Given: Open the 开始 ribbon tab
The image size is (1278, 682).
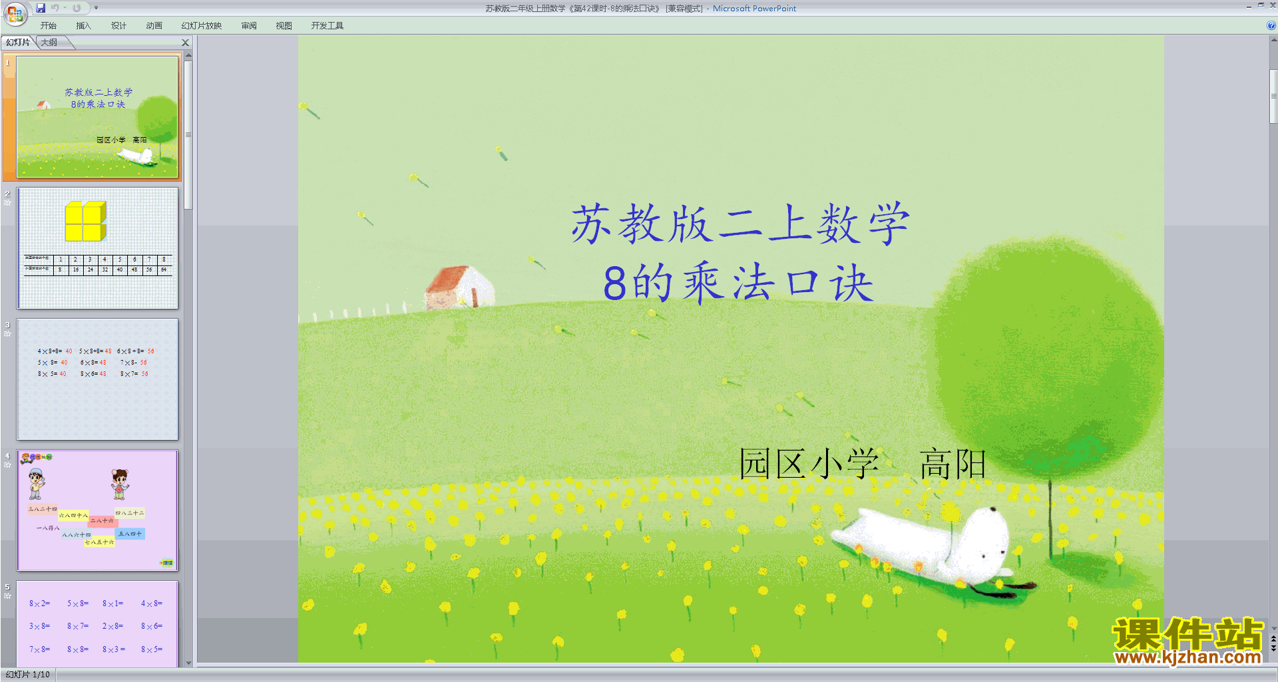Looking at the screenshot, I should [x=49, y=26].
